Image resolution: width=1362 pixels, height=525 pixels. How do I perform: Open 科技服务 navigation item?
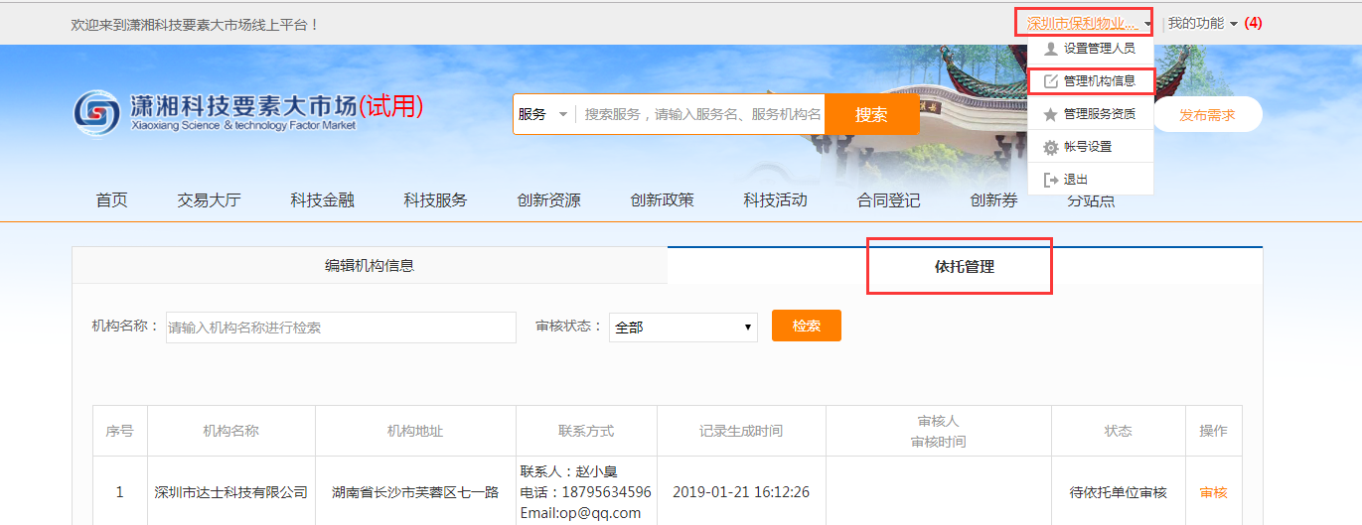tap(435, 200)
